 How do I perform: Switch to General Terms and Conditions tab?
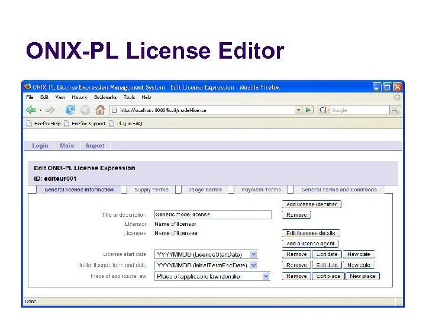(339, 190)
